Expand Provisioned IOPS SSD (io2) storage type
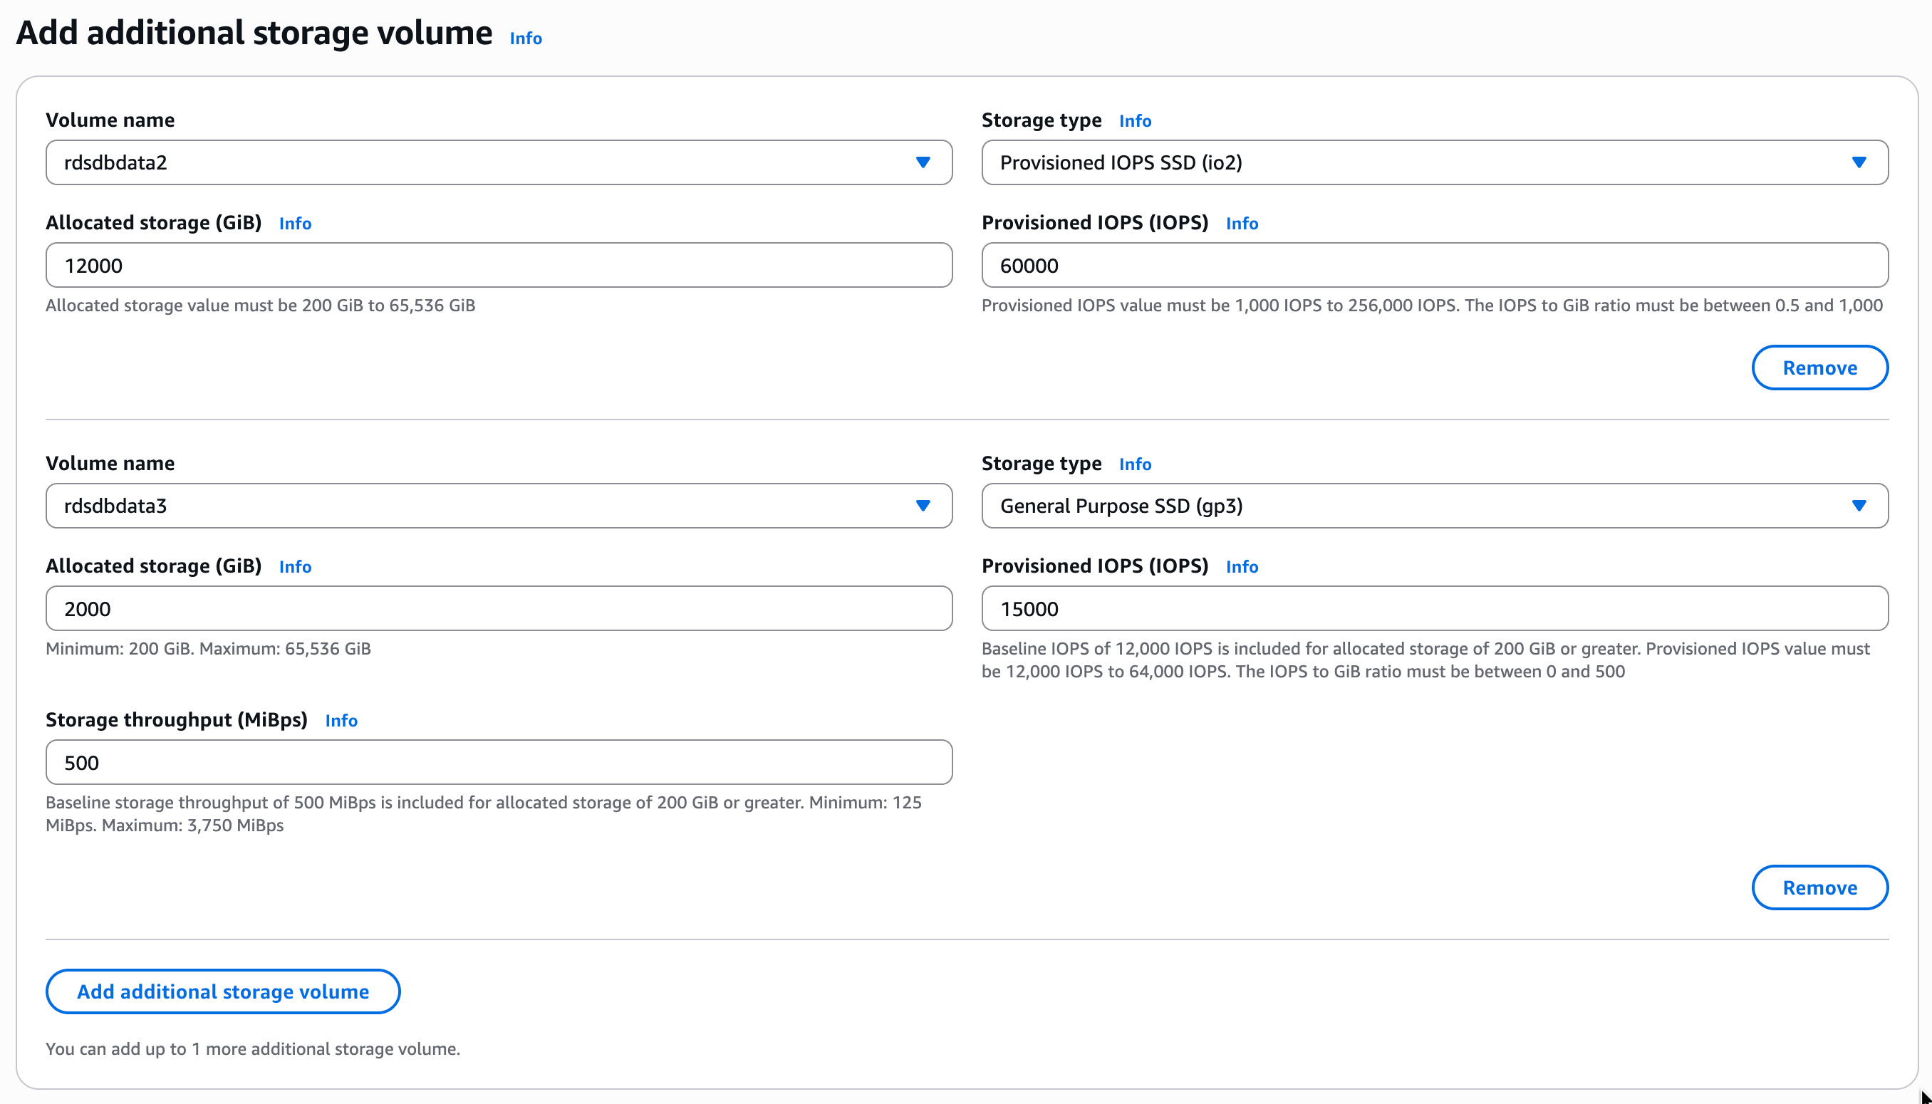This screenshot has width=1932, height=1104. pyautogui.click(x=1434, y=162)
